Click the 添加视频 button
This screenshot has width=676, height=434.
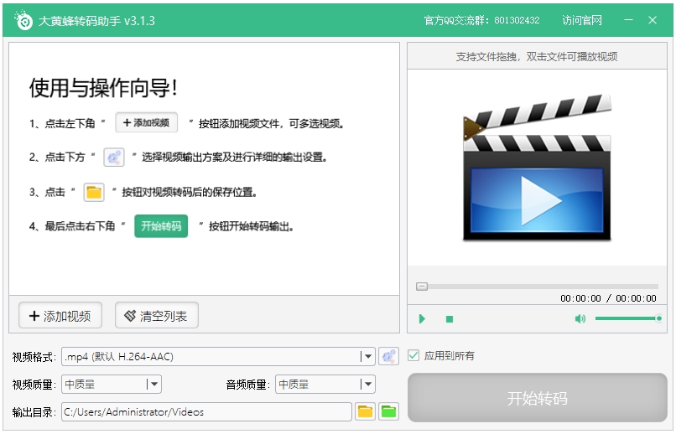60,316
